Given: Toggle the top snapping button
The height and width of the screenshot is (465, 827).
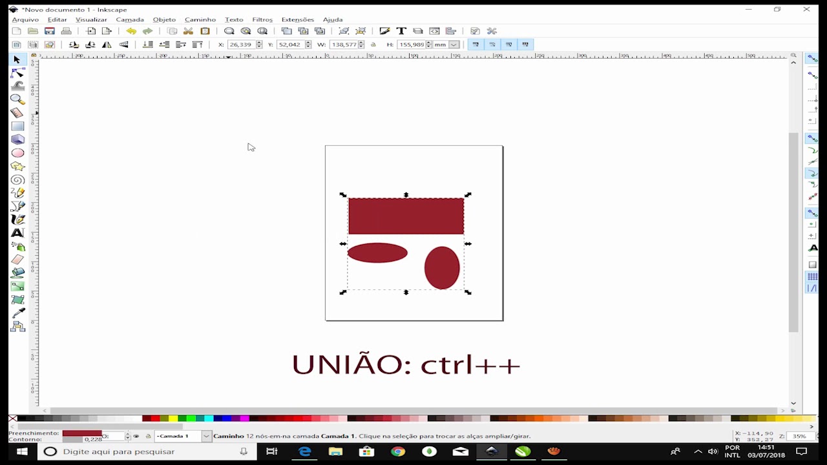Looking at the screenshot, I should click(x=813, y=58).
